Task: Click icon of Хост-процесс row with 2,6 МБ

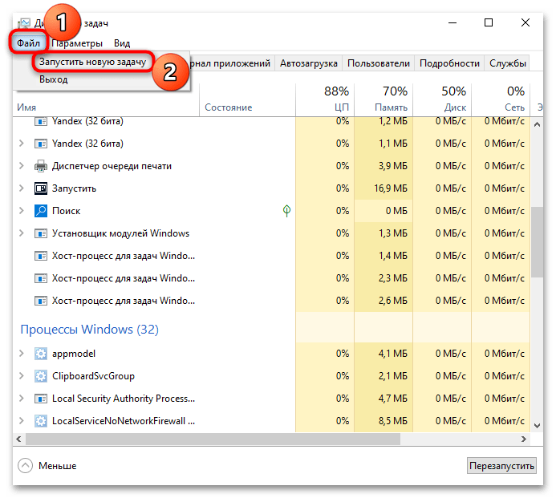Action: pos(41,301)
